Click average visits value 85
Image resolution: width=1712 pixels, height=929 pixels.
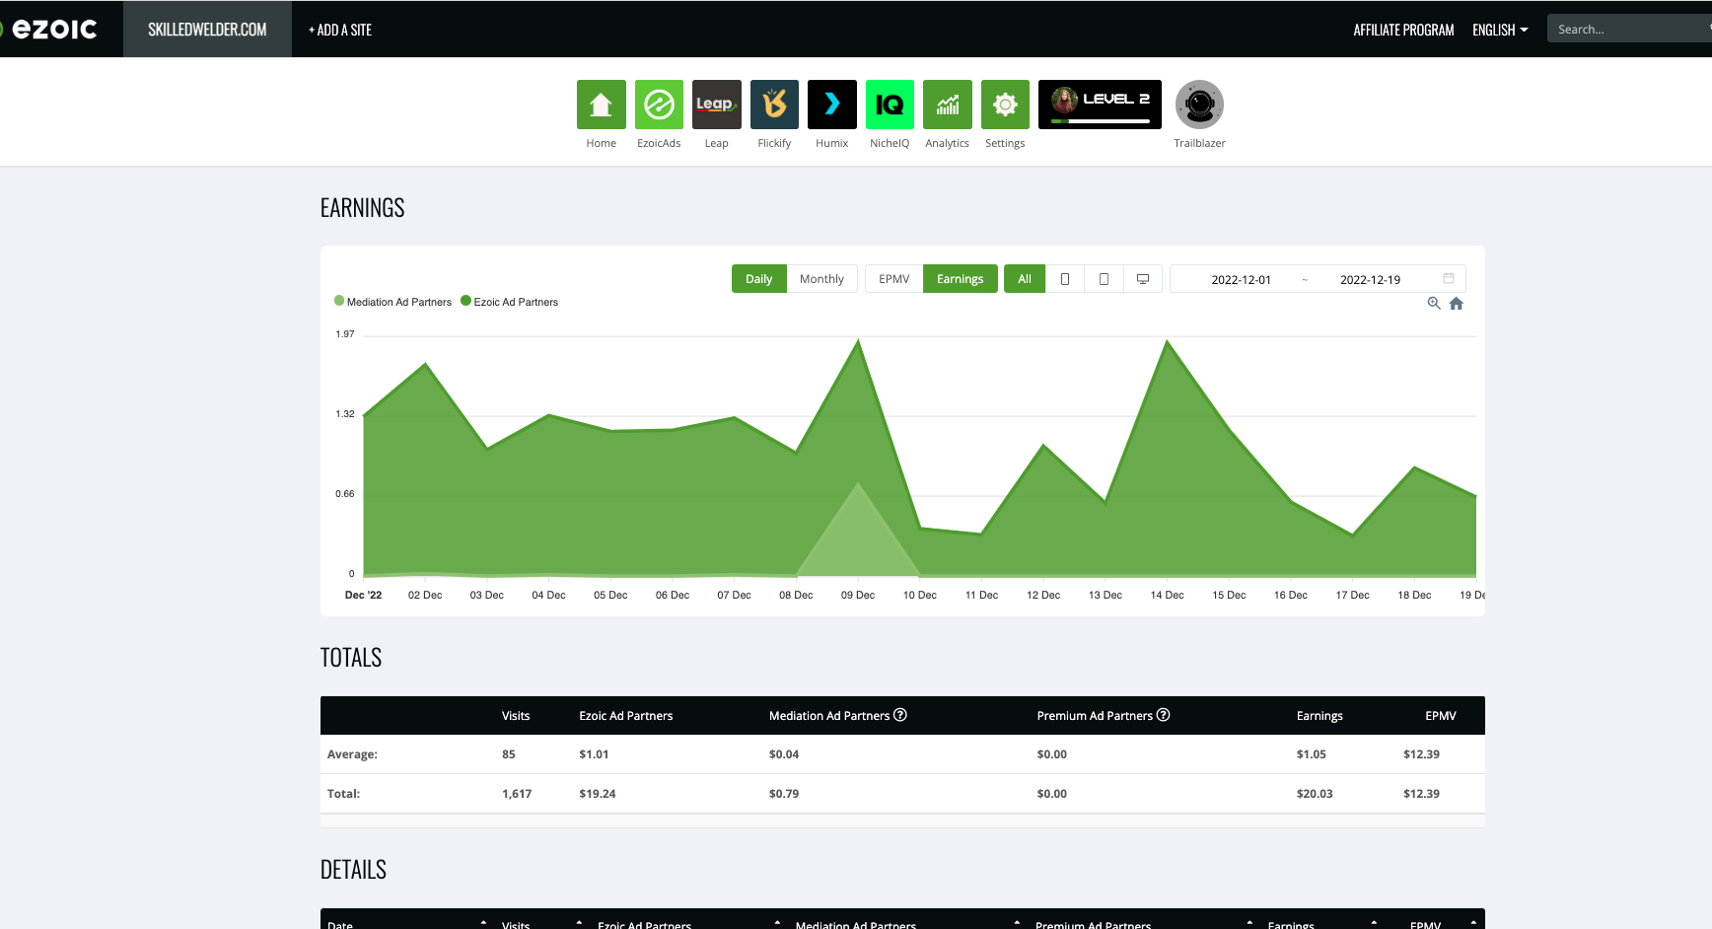pyautogui.click(x=509, y=754)
